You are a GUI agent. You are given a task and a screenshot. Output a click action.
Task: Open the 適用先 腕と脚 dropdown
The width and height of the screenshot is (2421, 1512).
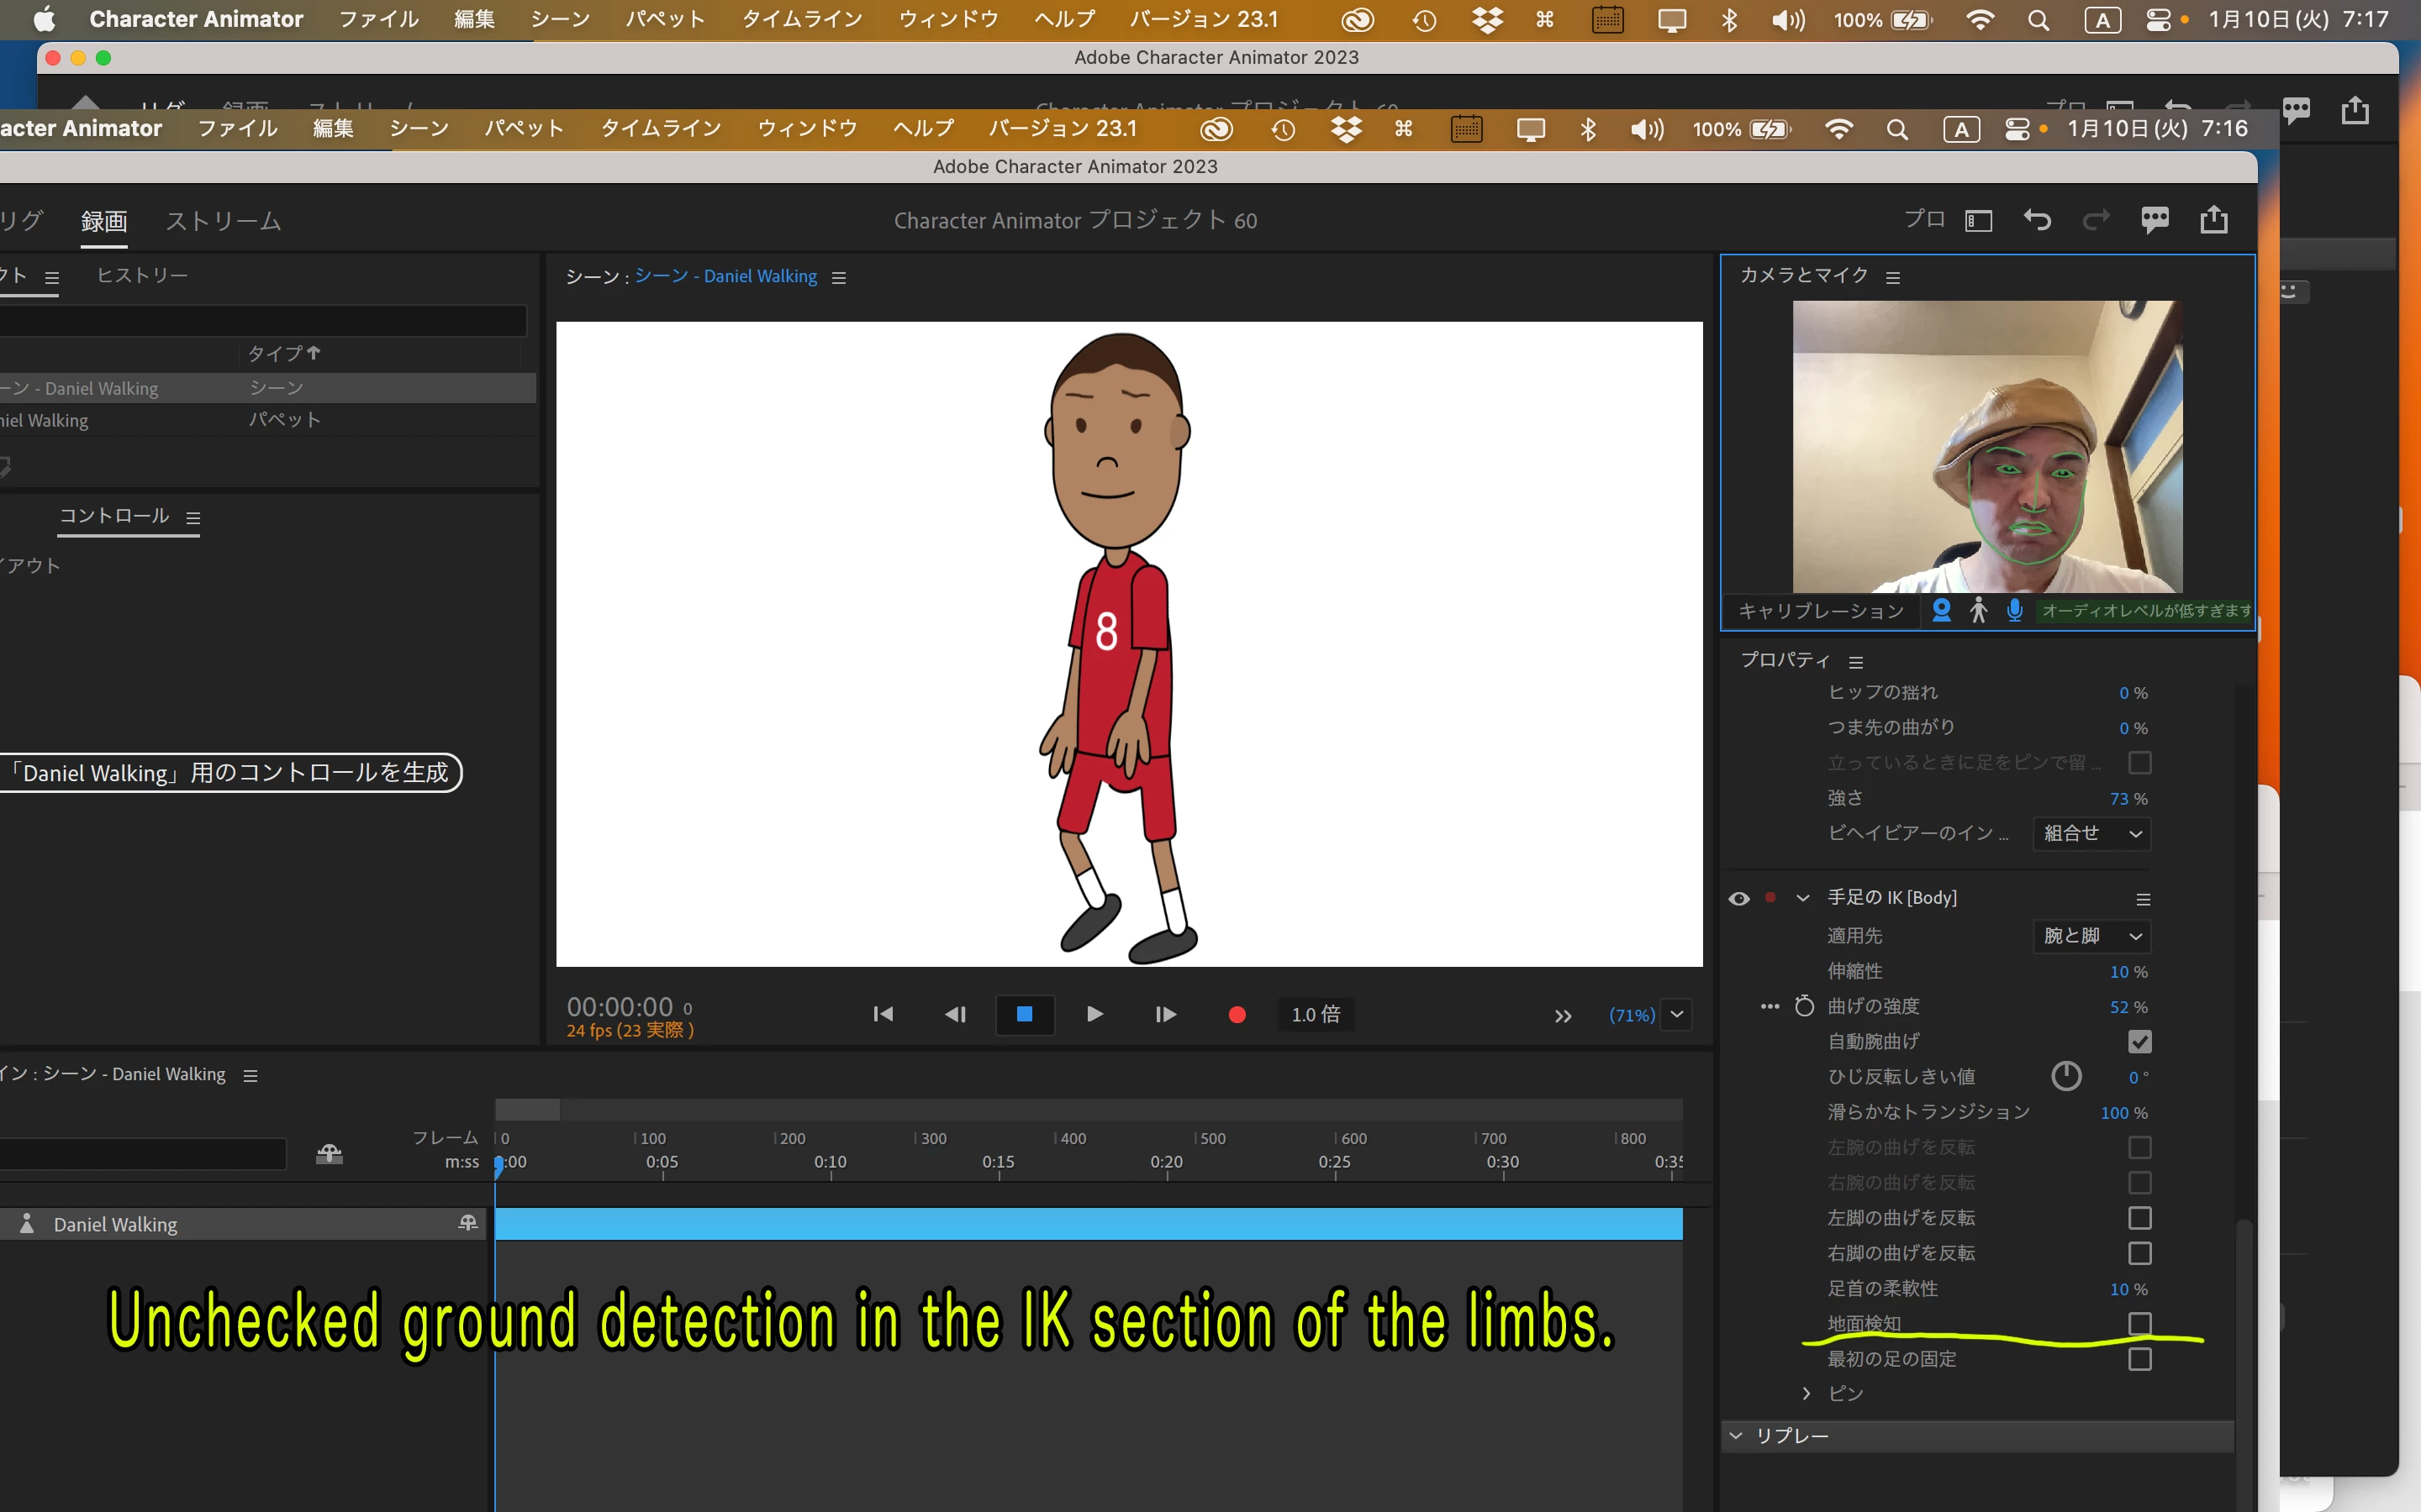click(2091, 936)
